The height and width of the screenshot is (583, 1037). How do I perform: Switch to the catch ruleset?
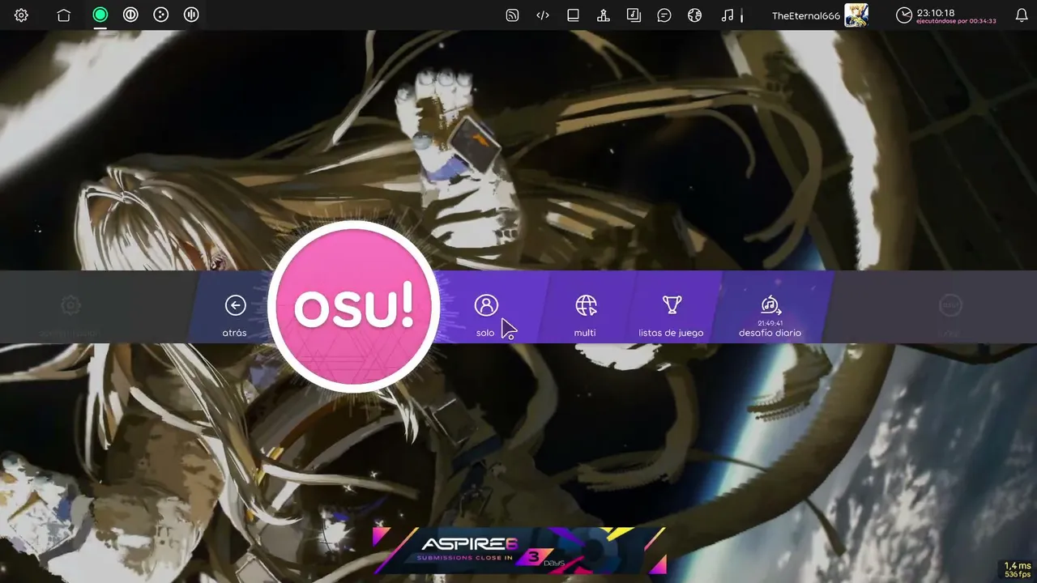tap(161, 15)
